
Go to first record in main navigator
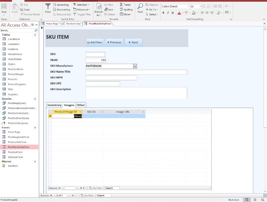click(x=51, y=196)
